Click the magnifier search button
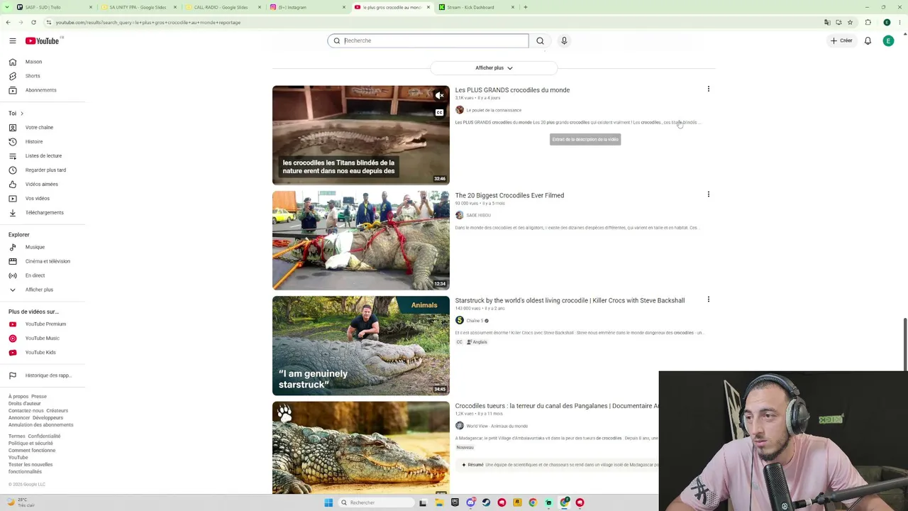This screenshot has height=511, width=908. click(x=540, y=41)
